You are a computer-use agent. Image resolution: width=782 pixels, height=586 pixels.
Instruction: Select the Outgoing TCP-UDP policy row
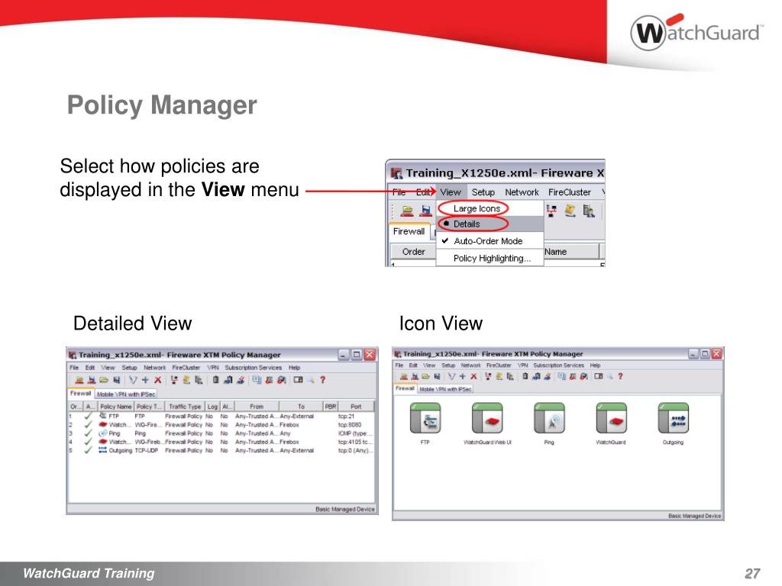pyautogui.click(x=221, y=450)
